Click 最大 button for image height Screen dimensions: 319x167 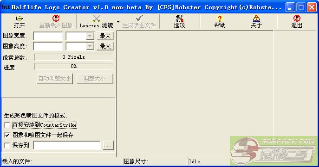pos(105,46)
